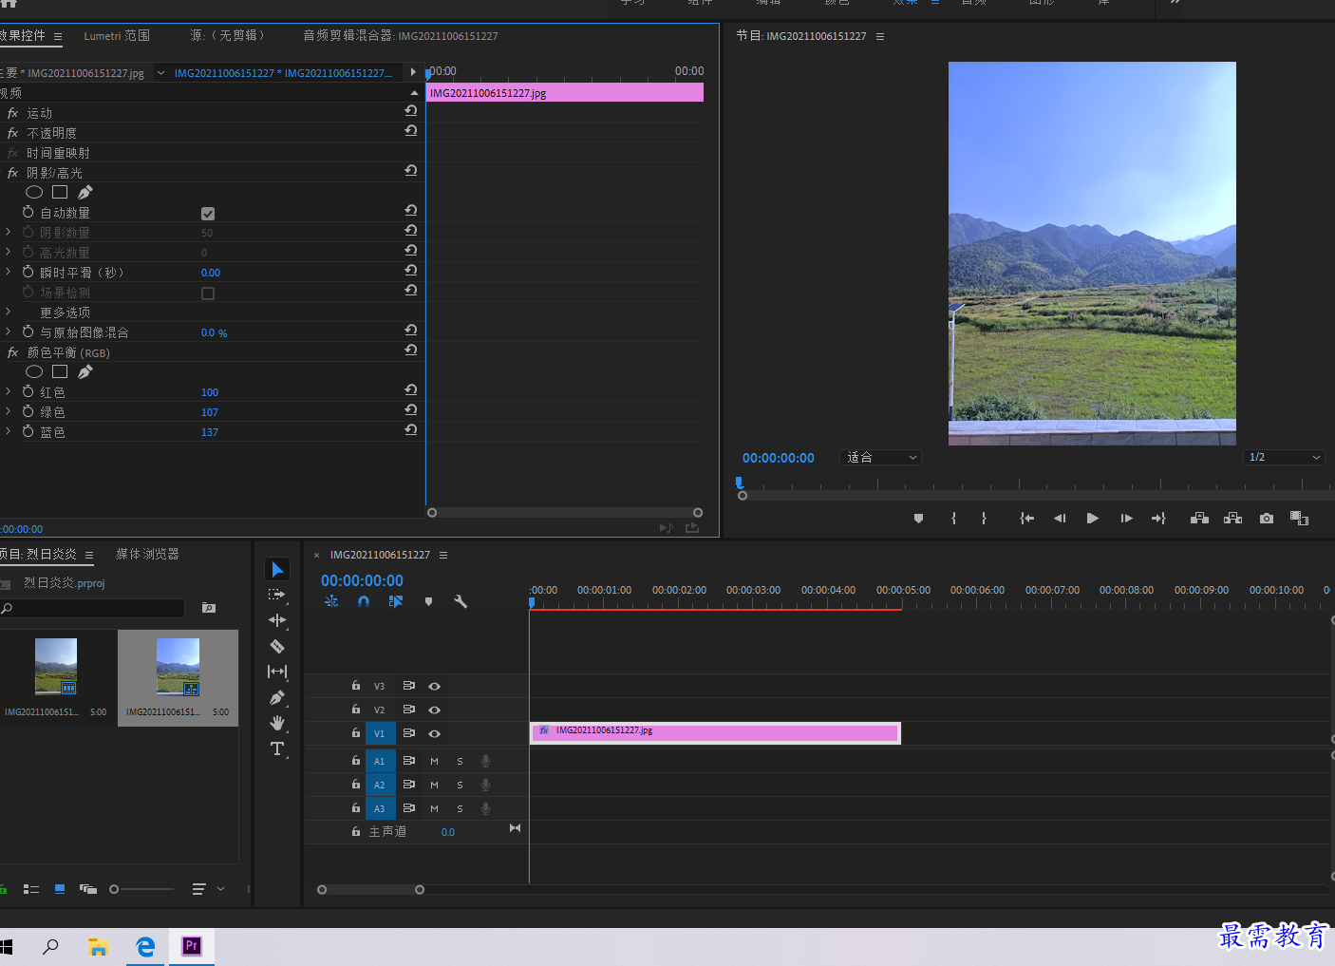Step back one frame
1335x966 pixels.
pyautogui.click(x=1060, y=519)
